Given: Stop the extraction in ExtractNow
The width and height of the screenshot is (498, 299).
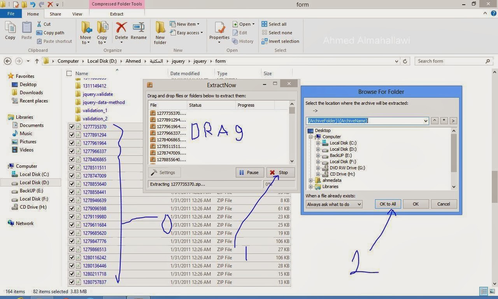Looking at the screenshot, I should tap(281, 172).
